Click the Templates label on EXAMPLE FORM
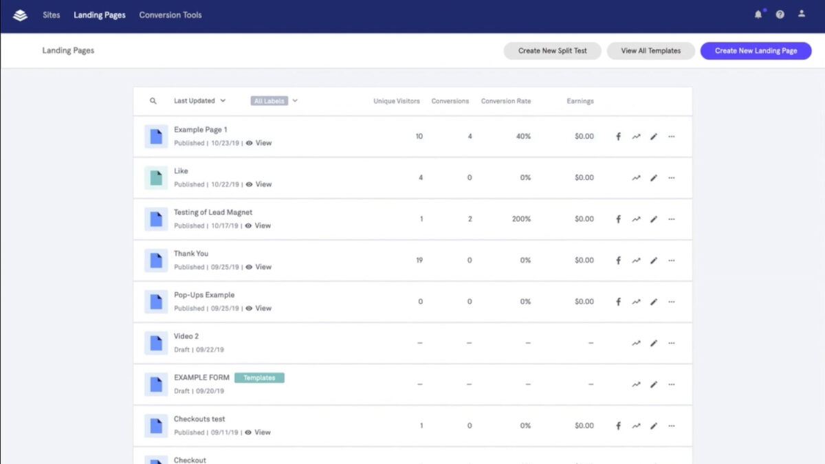Screen dimensions: 825x464 pyautogui.click(x=259, y=378)
